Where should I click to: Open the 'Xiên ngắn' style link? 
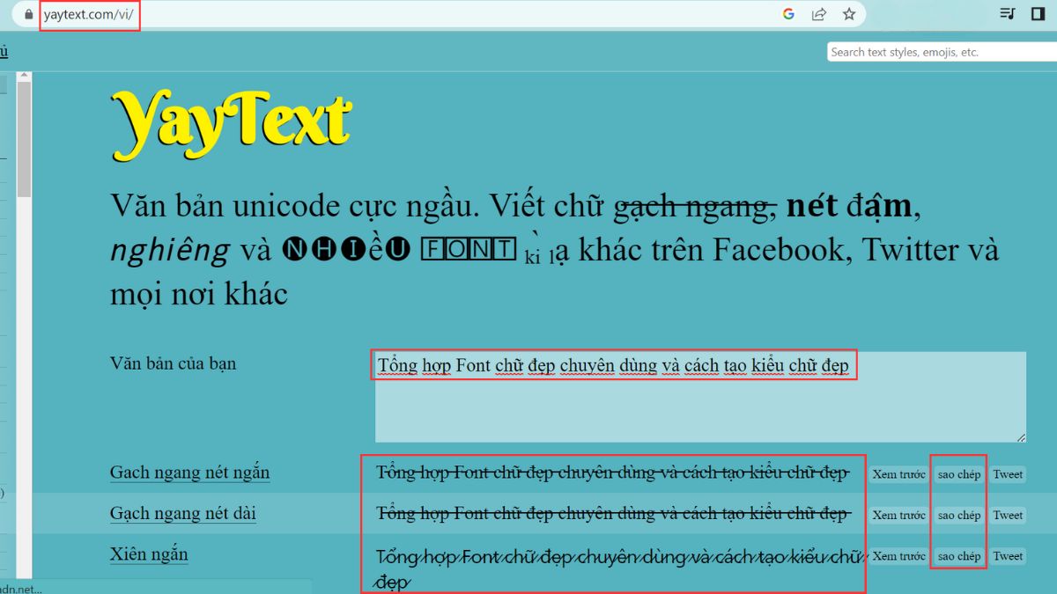point(148,554)
